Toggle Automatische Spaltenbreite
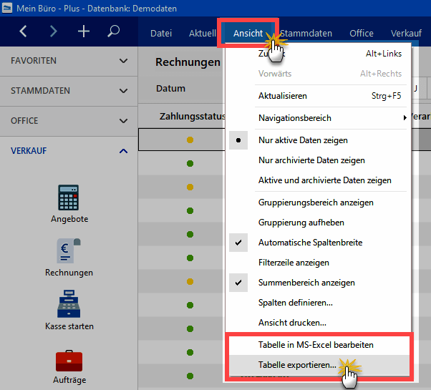This screenshot has height=390, width=431. (318, 243)
